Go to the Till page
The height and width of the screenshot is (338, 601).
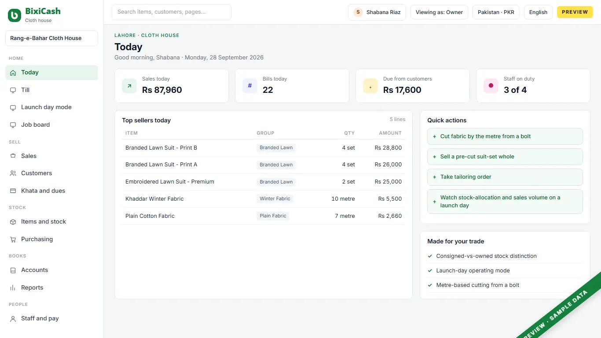click(x=51, y=90)
